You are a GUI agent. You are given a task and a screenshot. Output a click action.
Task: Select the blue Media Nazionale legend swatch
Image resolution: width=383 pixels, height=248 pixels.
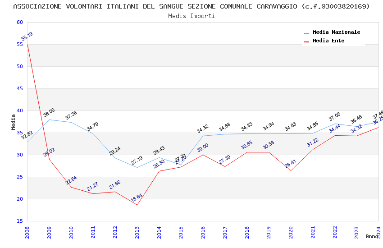[306, 33]
